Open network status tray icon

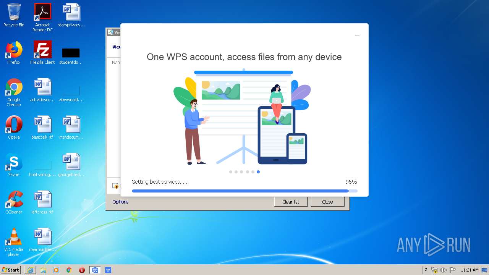click(434, 270)
